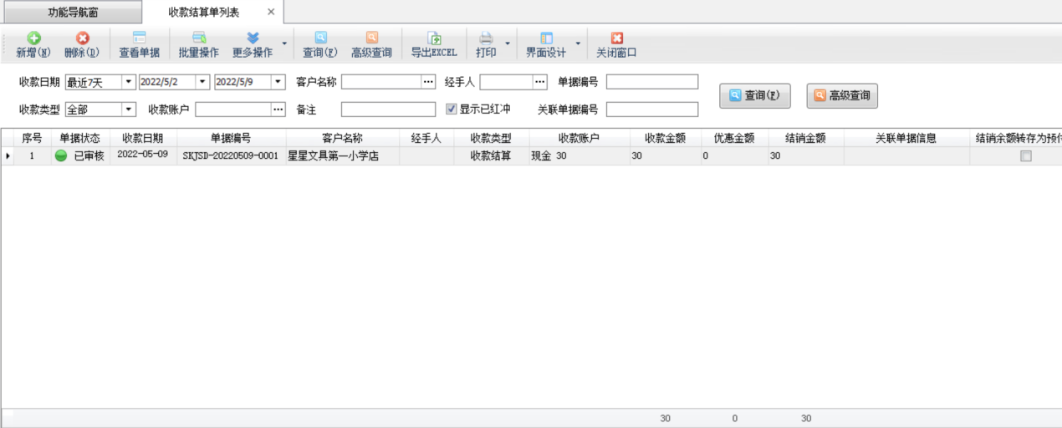
Task: Switch to the 功能导航窗 tab
Action: click(73, 12)
